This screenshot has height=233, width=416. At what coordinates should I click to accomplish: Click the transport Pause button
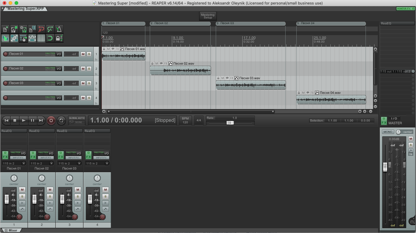point(33,120)
